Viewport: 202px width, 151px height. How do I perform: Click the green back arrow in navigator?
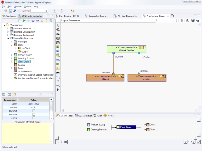pyautogui.click(x=24, y=21)
